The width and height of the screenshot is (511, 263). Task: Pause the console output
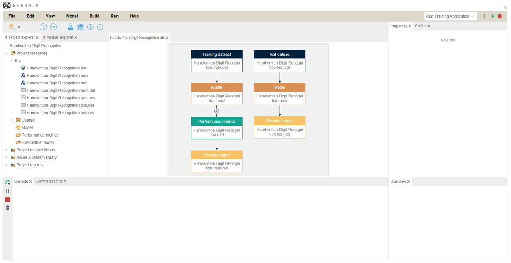tap(7, 191)
